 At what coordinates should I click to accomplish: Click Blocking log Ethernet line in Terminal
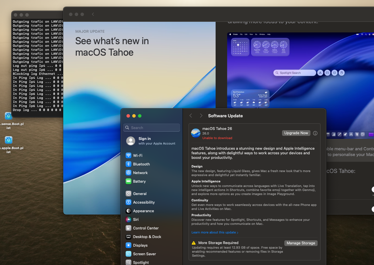(38, 74)
